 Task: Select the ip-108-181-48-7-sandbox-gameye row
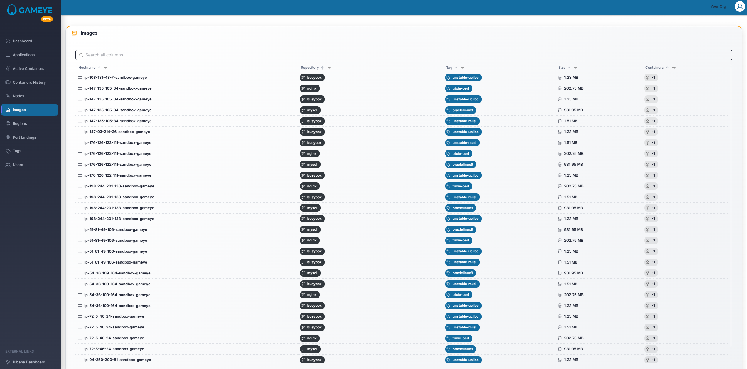tap(115, 78)
